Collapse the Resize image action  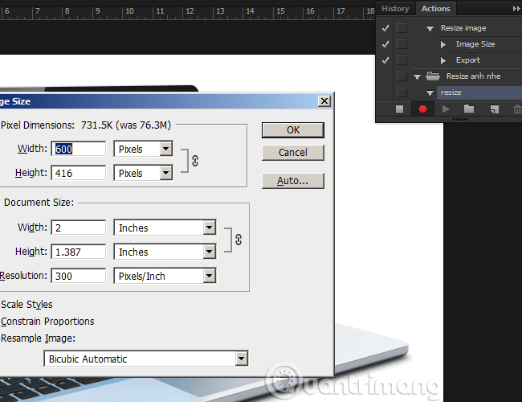(x=430, y=29)
